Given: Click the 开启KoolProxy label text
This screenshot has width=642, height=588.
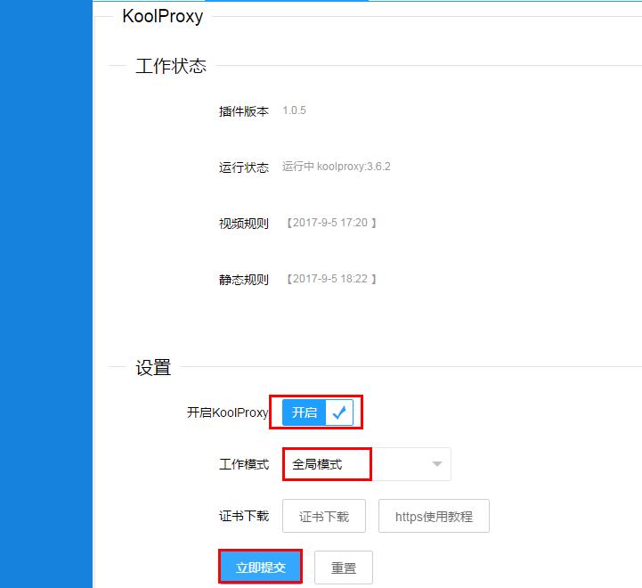Looking at the screenshot, I should 228,412.
